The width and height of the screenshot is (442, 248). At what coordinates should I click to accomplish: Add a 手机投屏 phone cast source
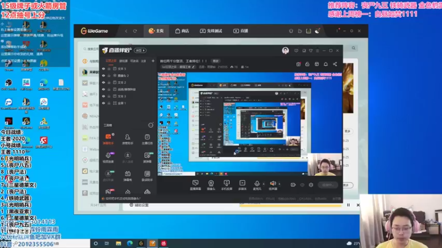pyautogui.click(x=227, y=185)
